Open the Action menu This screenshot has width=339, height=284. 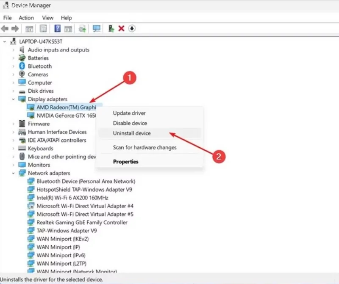(x=26, y=18)
